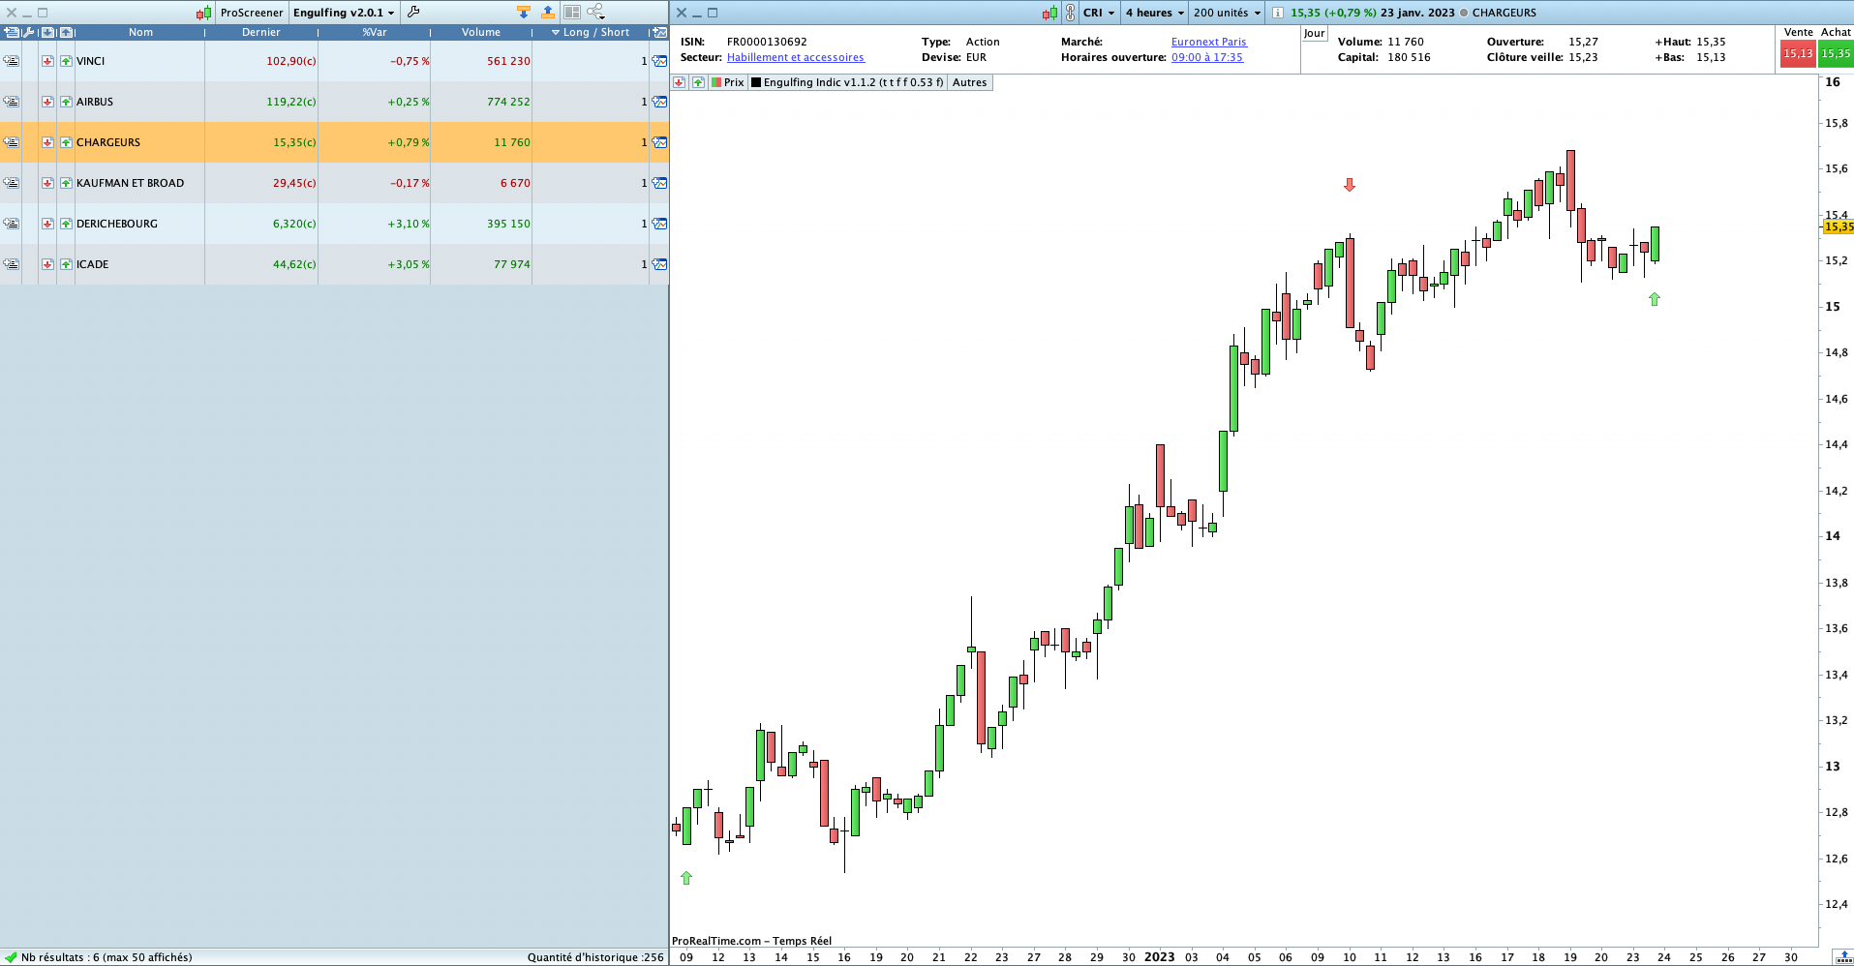Click the Quantité d'historique :256 status text

(595, 957)
